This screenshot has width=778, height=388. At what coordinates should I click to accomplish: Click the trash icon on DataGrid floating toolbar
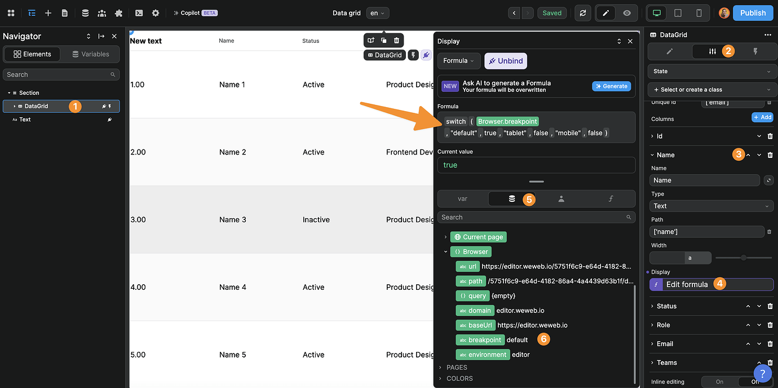pos(397,40)
